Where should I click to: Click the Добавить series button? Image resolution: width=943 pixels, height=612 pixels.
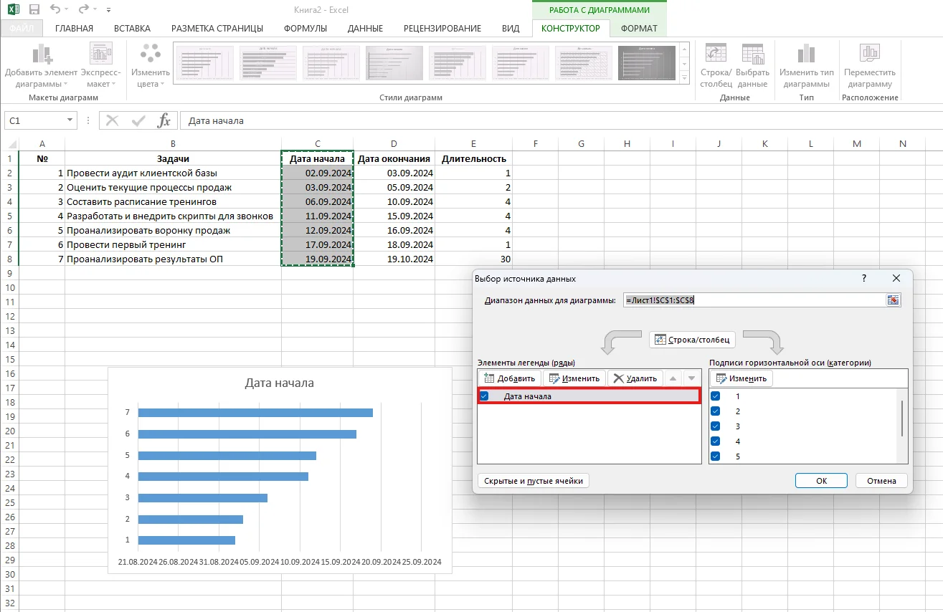pos(510,378)
